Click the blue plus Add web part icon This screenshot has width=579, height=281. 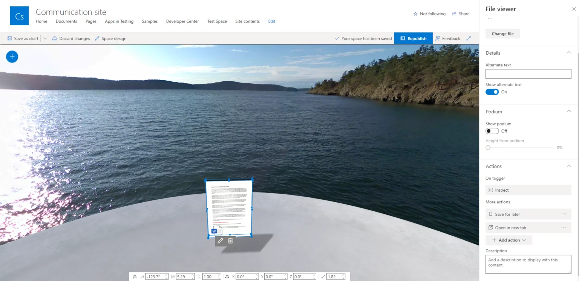12,57
